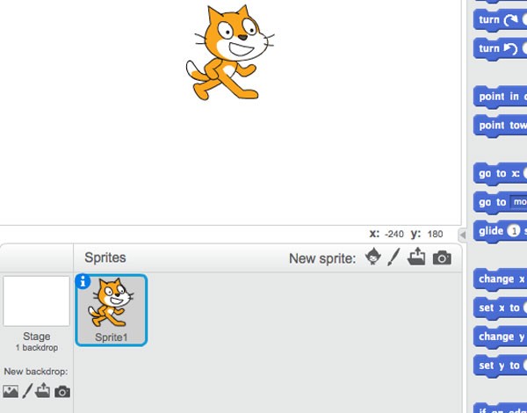Paint new backdrop with the brush icon
Viewport: 527px width, 413px height.
[27, 391]
